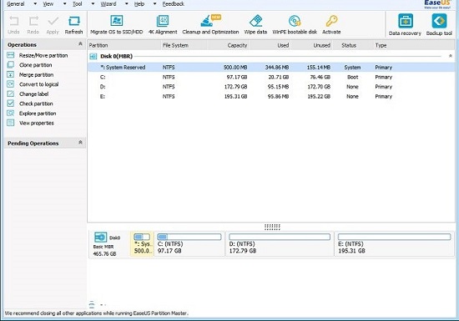This screenshot has width=459, height=321.
Task: Click the splitter grip above disk map
Action: (x=272, y=227)
